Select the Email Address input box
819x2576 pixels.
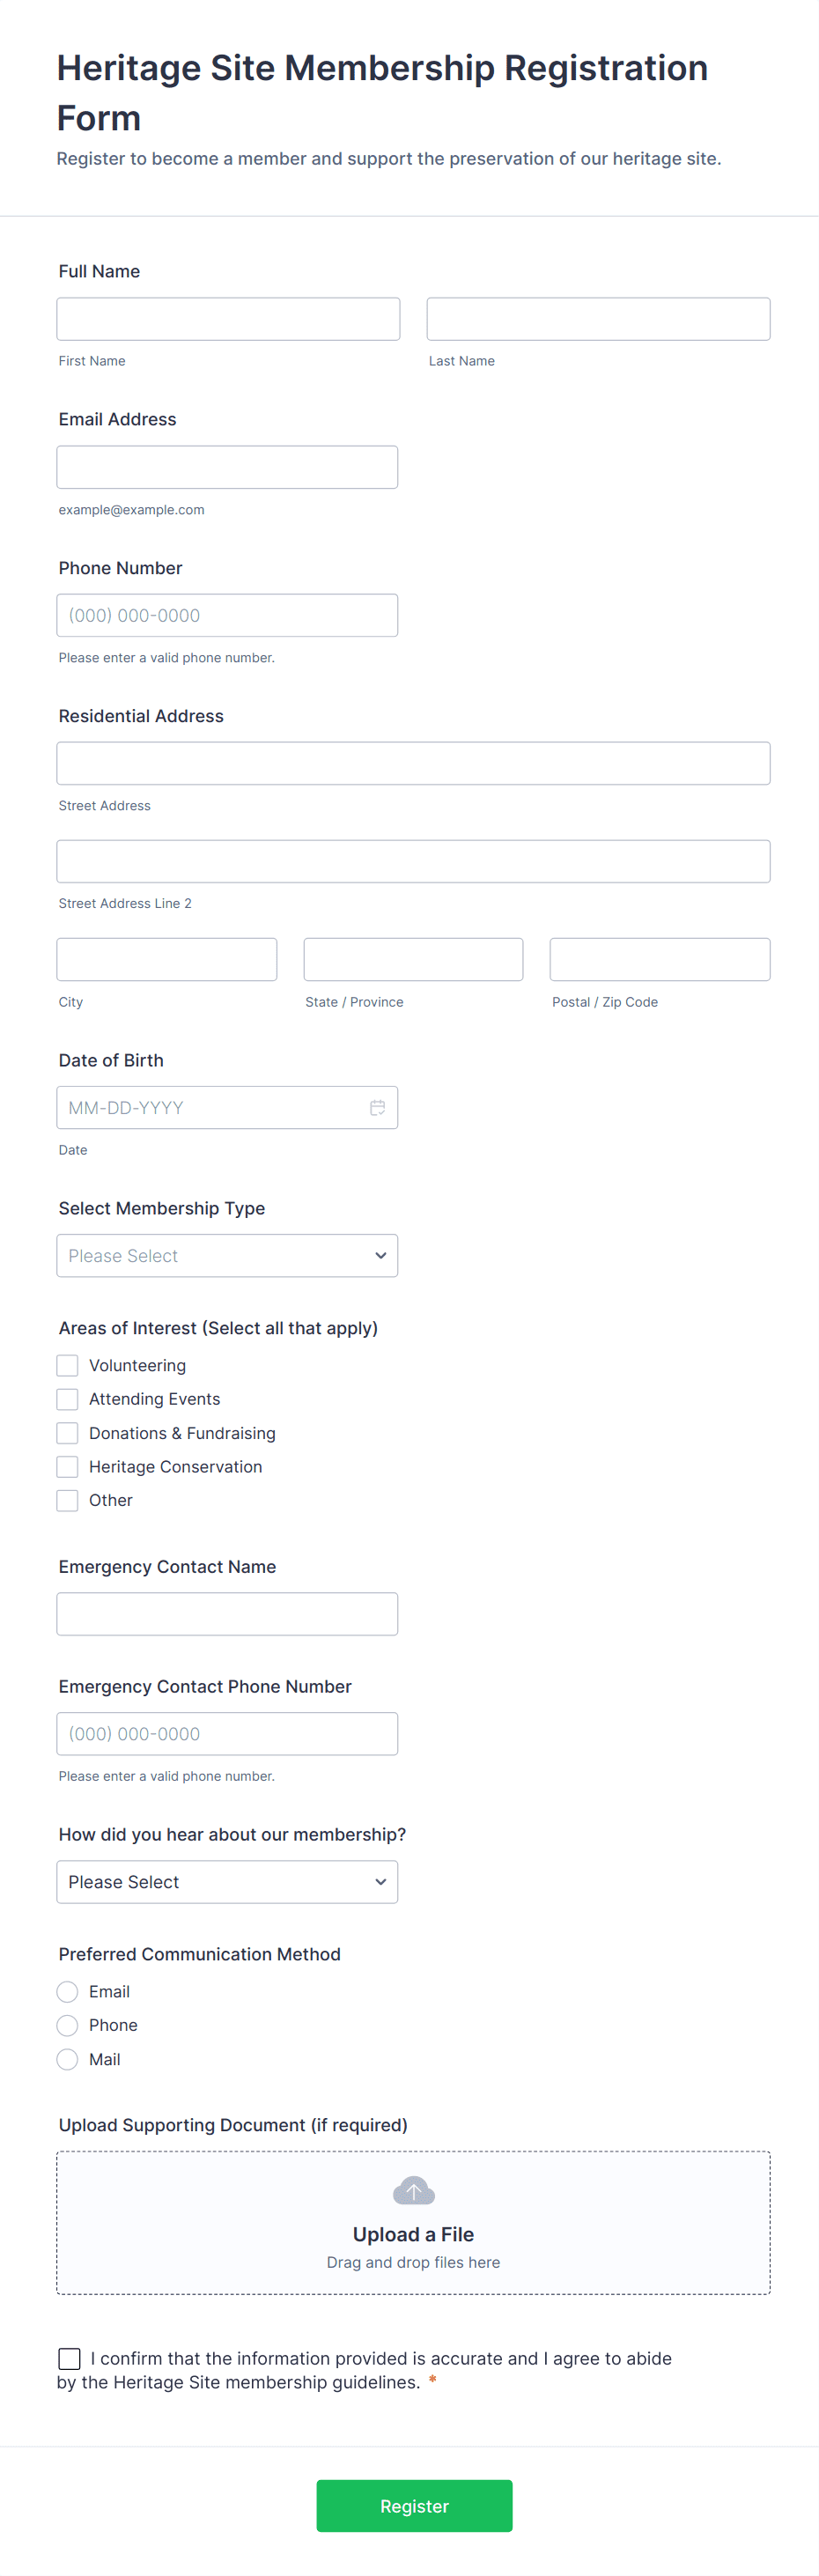227,467
